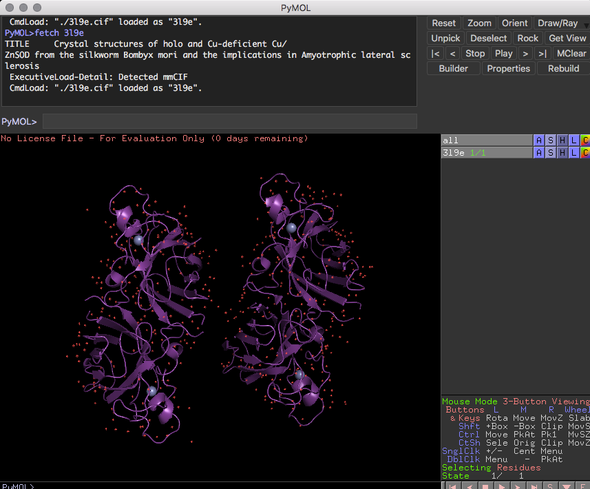Open Hide menu (H) for all
Image resolution: width=590 pixels, height=489 pixels.
562,141
